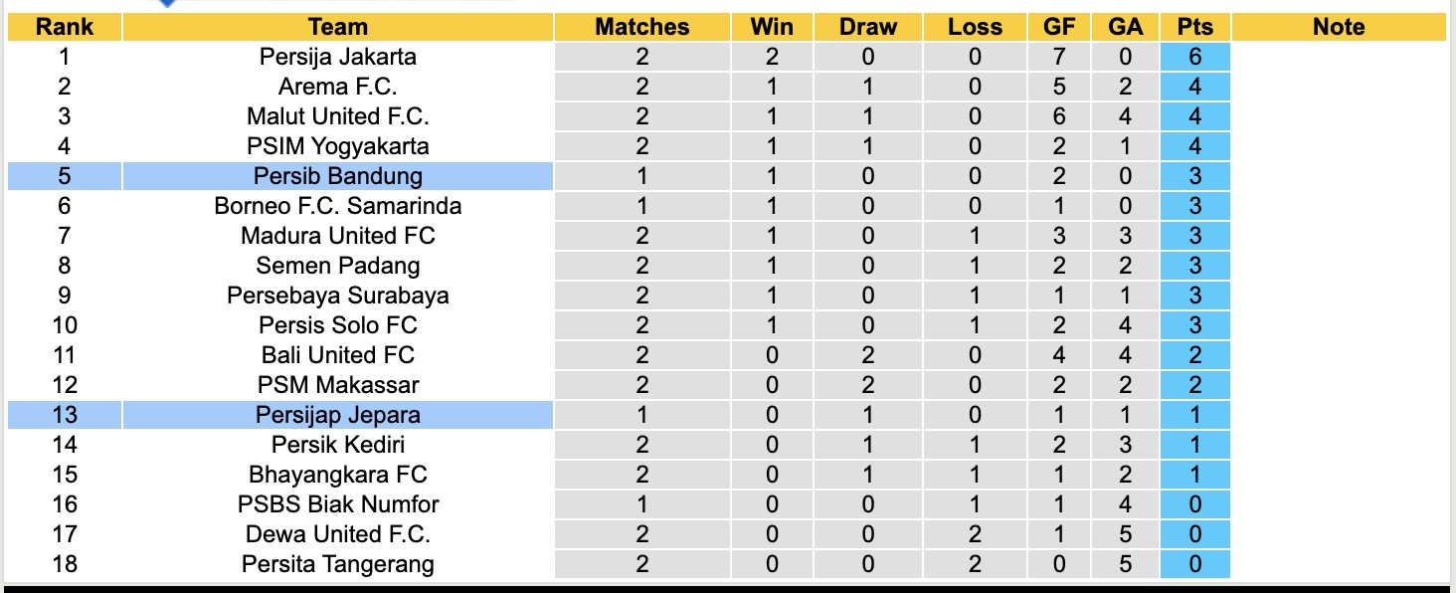
Task: Click the Matches column header
Action: [641, 27]
